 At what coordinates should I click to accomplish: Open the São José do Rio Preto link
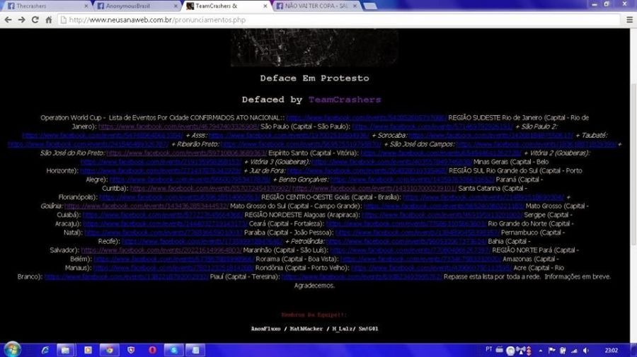tap(186, 153)
